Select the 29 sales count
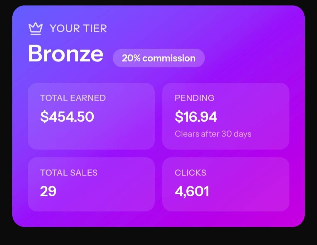 (48, 191)
